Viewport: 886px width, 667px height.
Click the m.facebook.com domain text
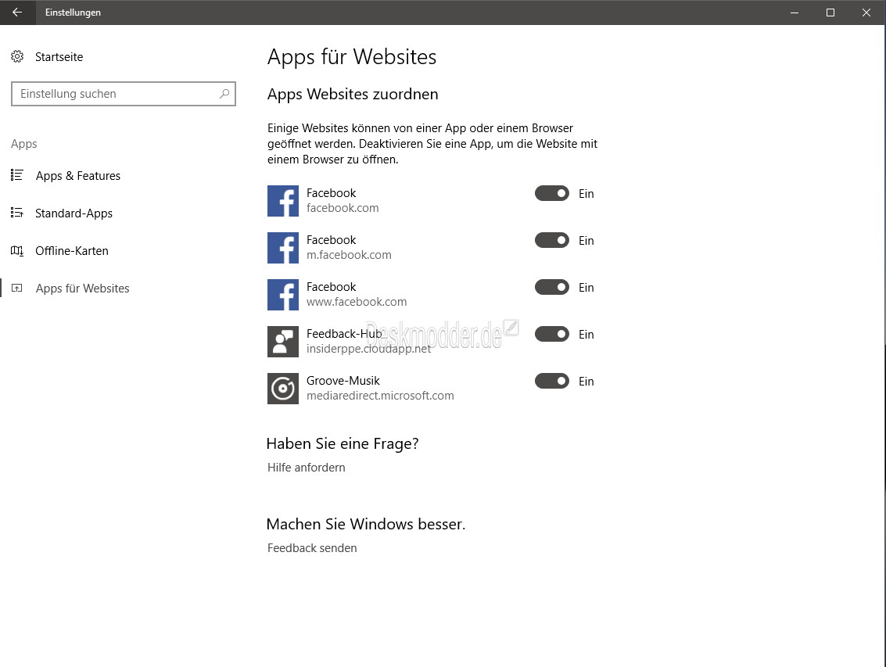point(349,255)
